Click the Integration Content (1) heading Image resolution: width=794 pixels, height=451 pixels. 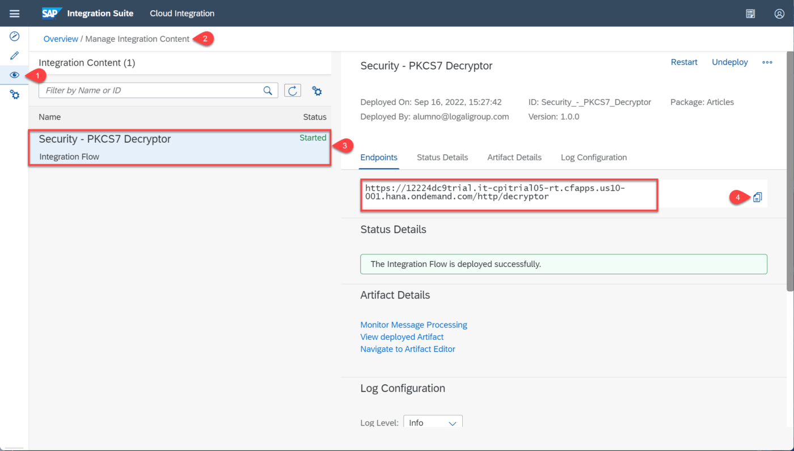pos(87,63)
